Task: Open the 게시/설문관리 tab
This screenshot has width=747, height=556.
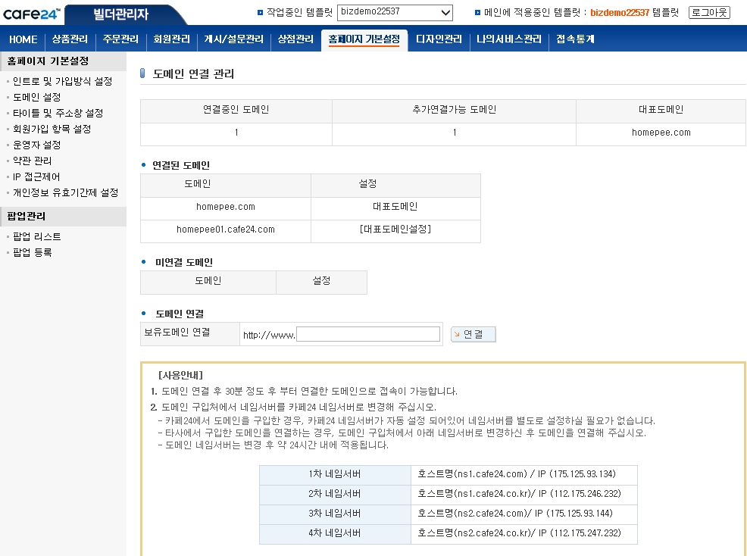Action: [x=233, y=39]
